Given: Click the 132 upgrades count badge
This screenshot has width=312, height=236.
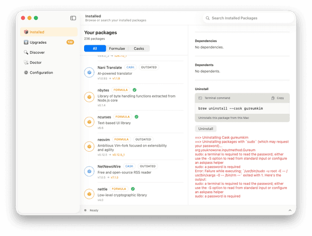Looking at the screenshot, I should 70,42.
